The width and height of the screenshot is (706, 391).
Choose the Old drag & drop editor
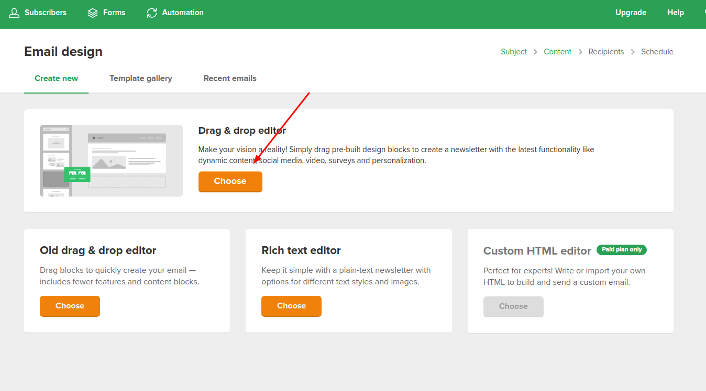(x=70, y=306)
